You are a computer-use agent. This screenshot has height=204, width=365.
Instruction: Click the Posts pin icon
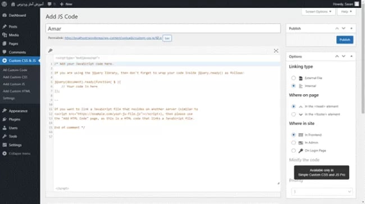tap(4, 26)
